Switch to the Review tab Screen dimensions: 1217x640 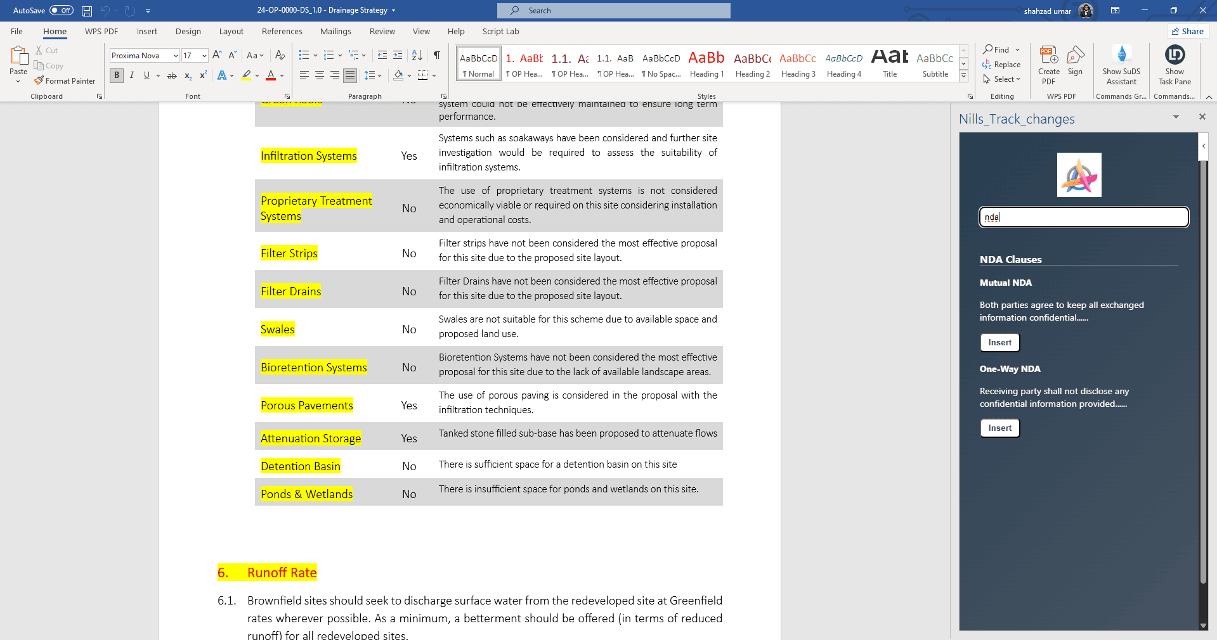click(382, 31)
